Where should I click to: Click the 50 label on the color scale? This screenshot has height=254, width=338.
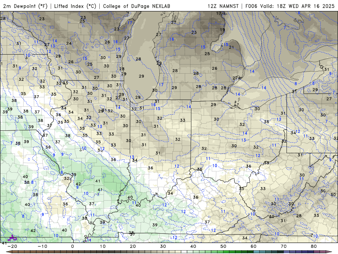point(224,246)
